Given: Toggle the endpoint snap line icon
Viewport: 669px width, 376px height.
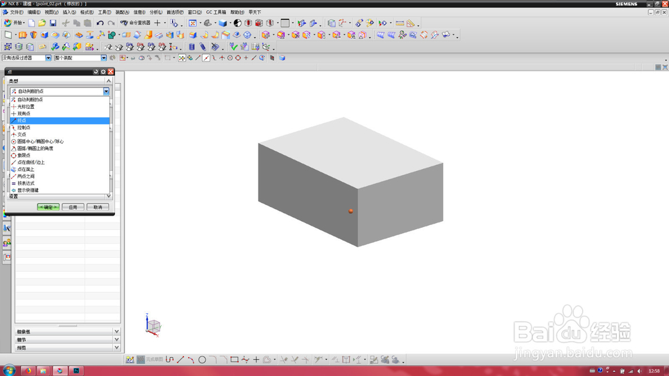Looking at the screenshot, I should 198,58.
